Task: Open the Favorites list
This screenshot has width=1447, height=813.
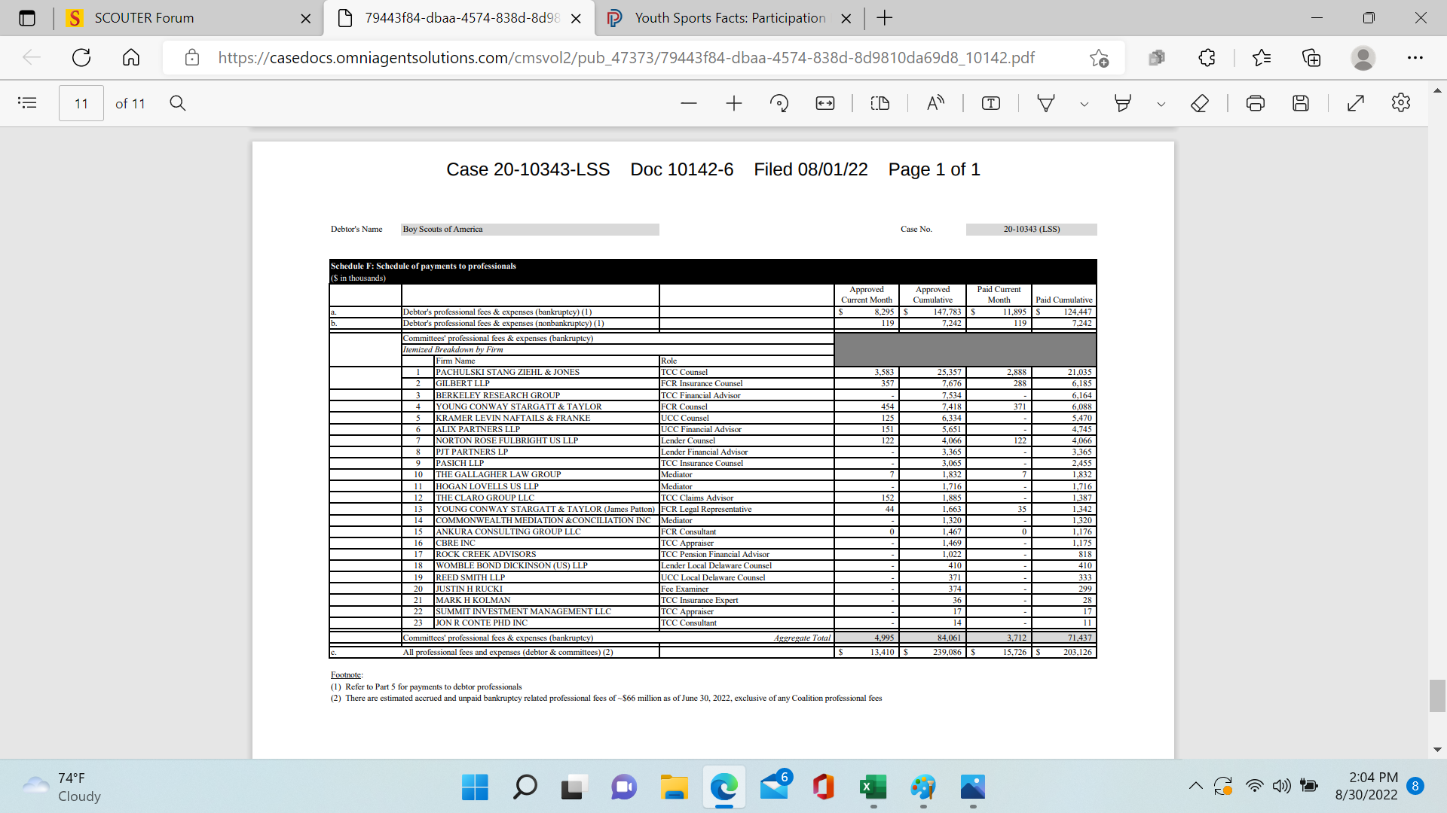Action: point(1261,58)
